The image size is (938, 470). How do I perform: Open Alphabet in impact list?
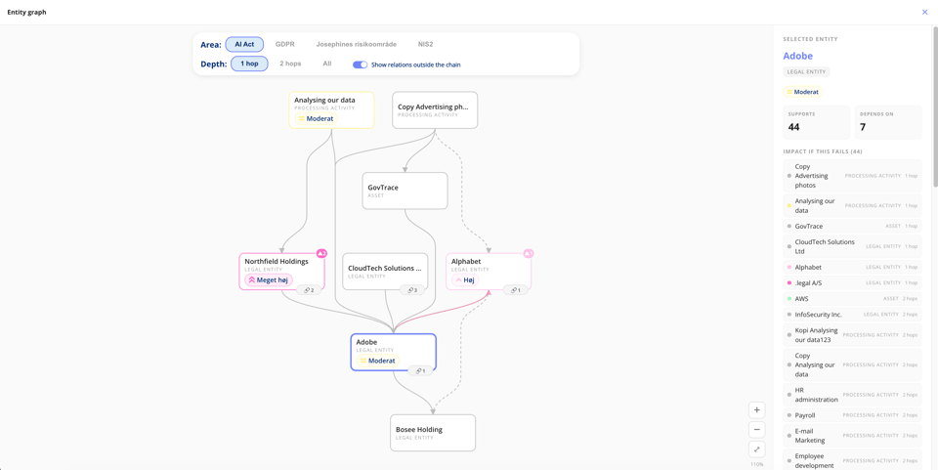(852, 267)
